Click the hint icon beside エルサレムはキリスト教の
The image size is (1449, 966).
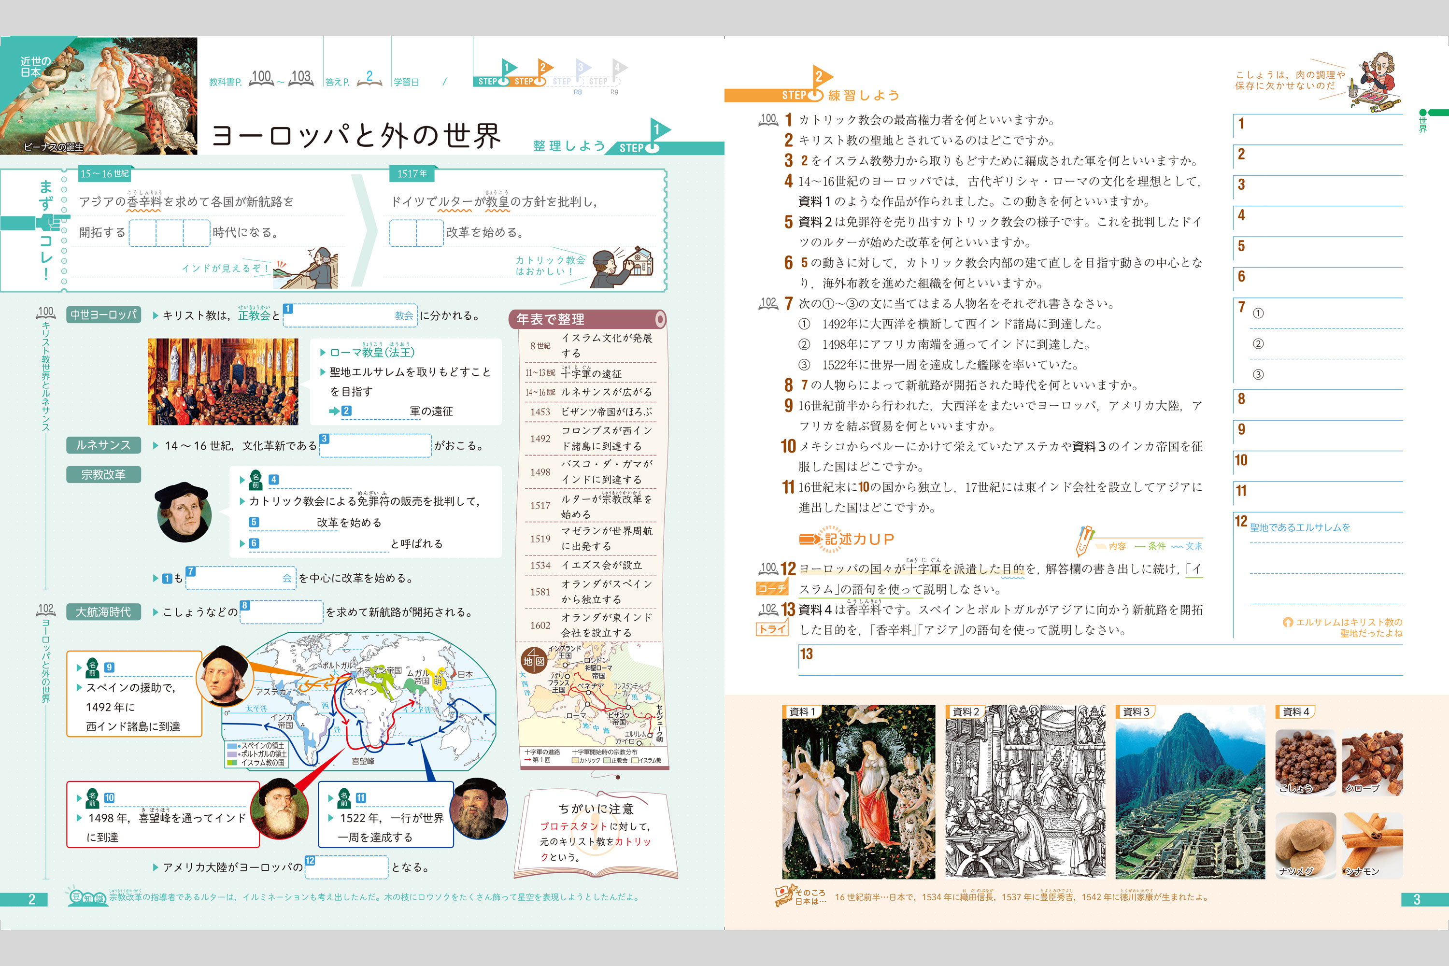coord(1287,622)
